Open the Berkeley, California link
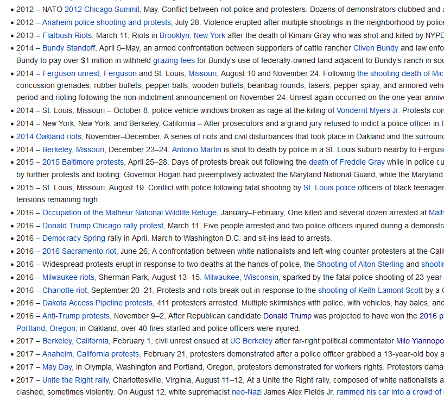The width and height of the screenshot is (444, 400). pyautogui.click(x=75, y=341)
